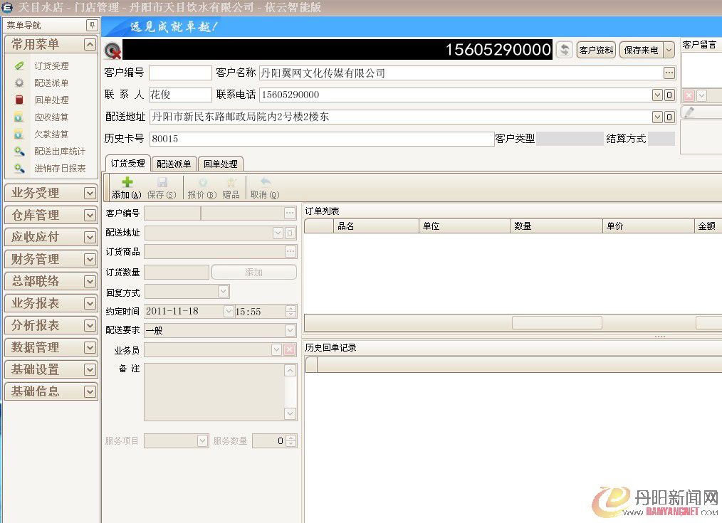Click 赠品 toolbar button

click(x=231, y=188)
